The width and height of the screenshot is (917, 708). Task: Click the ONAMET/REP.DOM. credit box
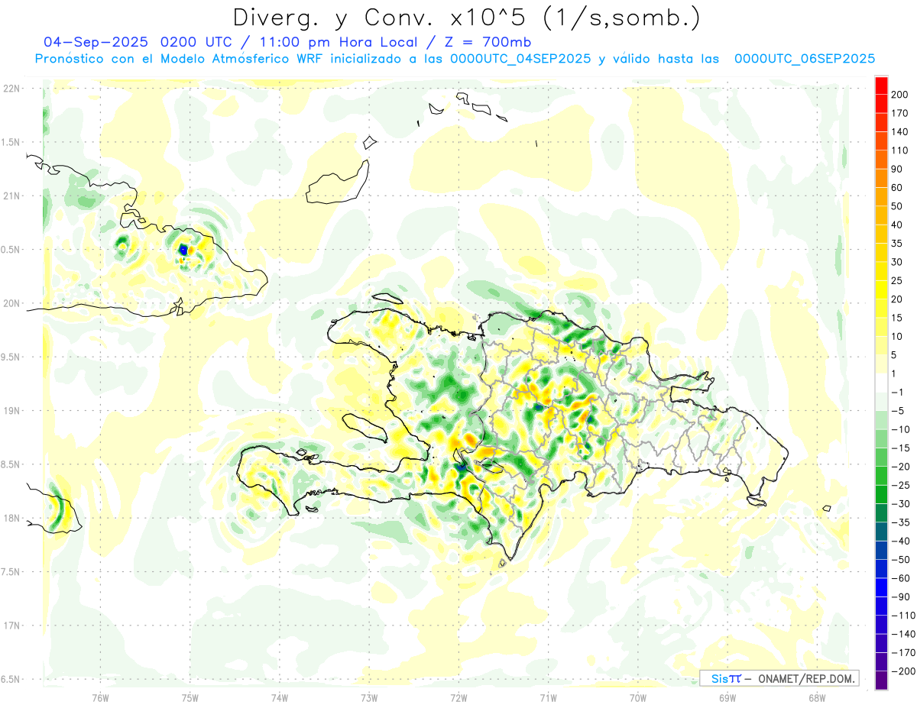(x=779, y=678)
